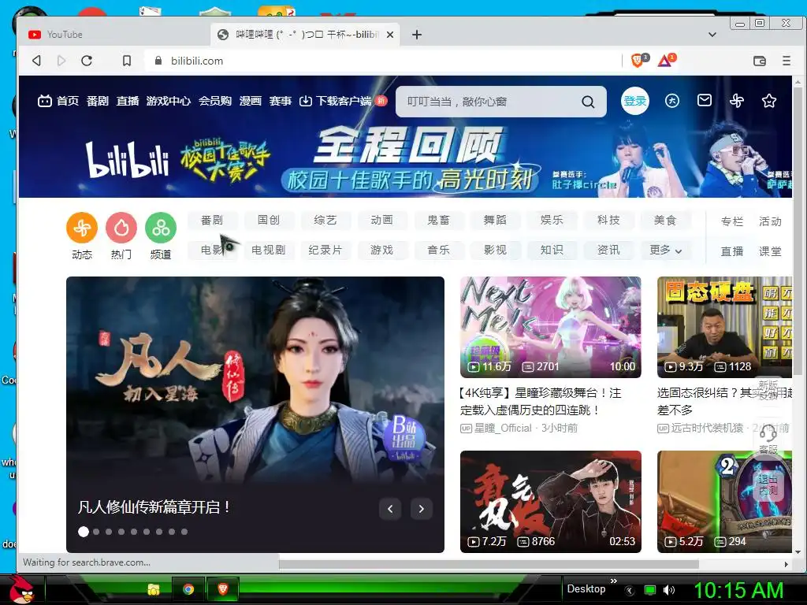Open the Next Me 星瞳 video thumbnail
Image resolution: width=807 pixels, height=605 pixels.
(551, 327)
